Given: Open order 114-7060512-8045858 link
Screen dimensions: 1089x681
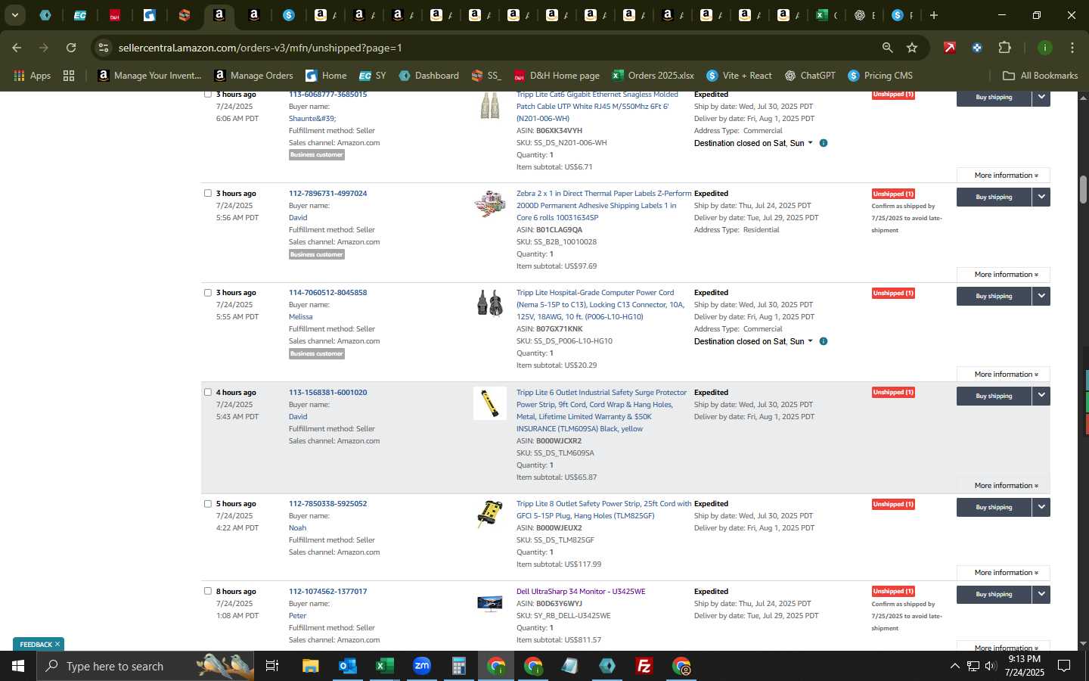Looking at the screenshot, I should click(327, 293).
